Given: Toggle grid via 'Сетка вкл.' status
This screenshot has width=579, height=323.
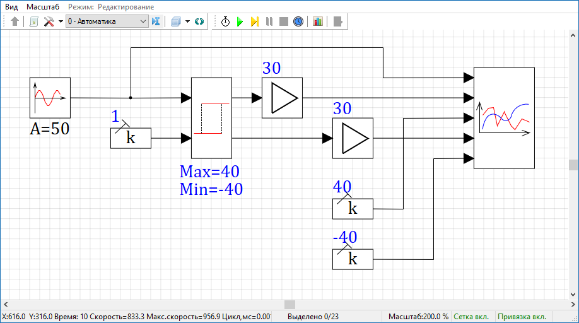Looking at the screenshot, I should coord(471,317).
